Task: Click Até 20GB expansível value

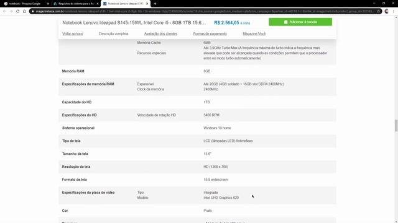Action: [x=244, y=84]
